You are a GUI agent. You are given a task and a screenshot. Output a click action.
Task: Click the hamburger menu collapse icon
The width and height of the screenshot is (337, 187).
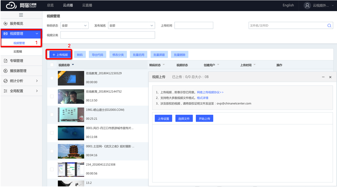21,15
